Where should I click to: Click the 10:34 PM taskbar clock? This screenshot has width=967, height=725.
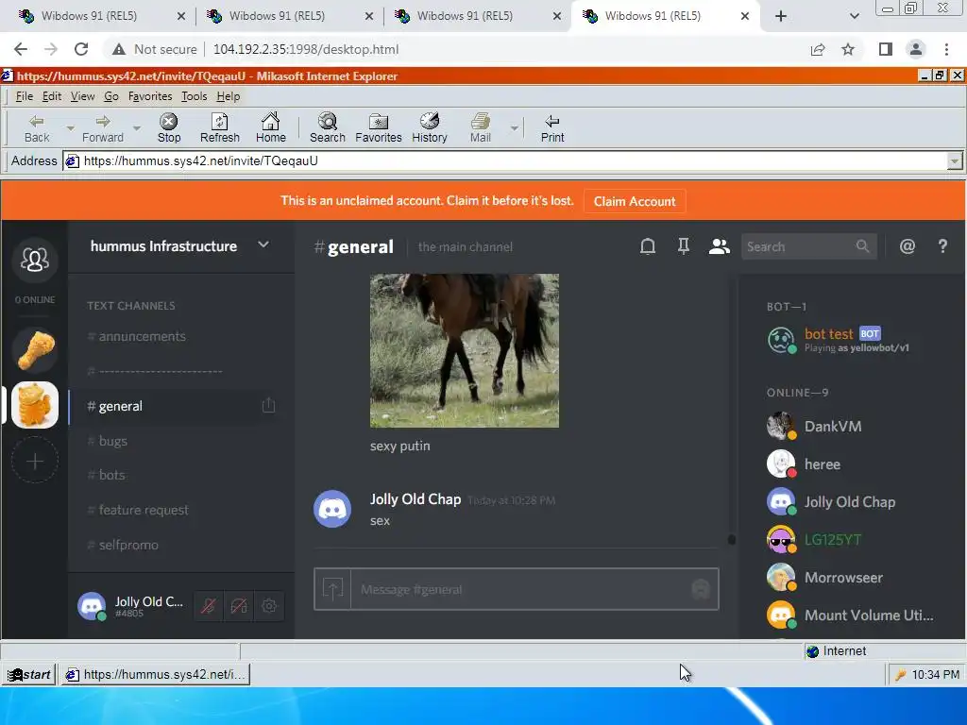(935, 674)
